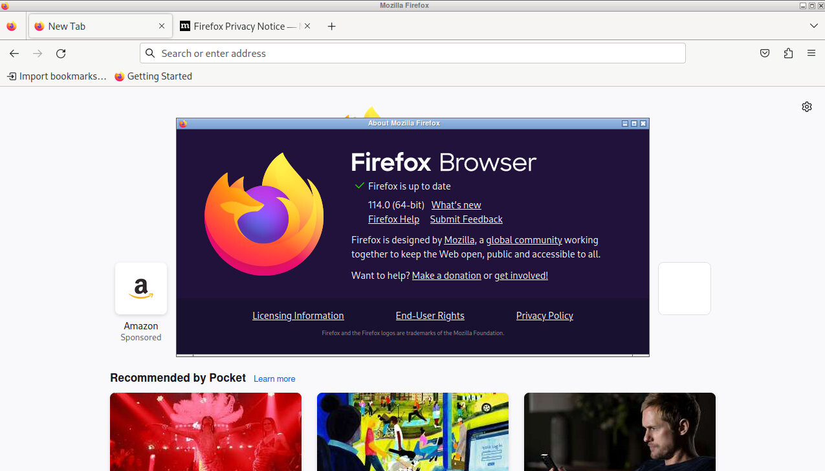This screenshot has height=471, width=825.
Task: Click the Save to Pocket icon
Action: (x=765, y=54)
